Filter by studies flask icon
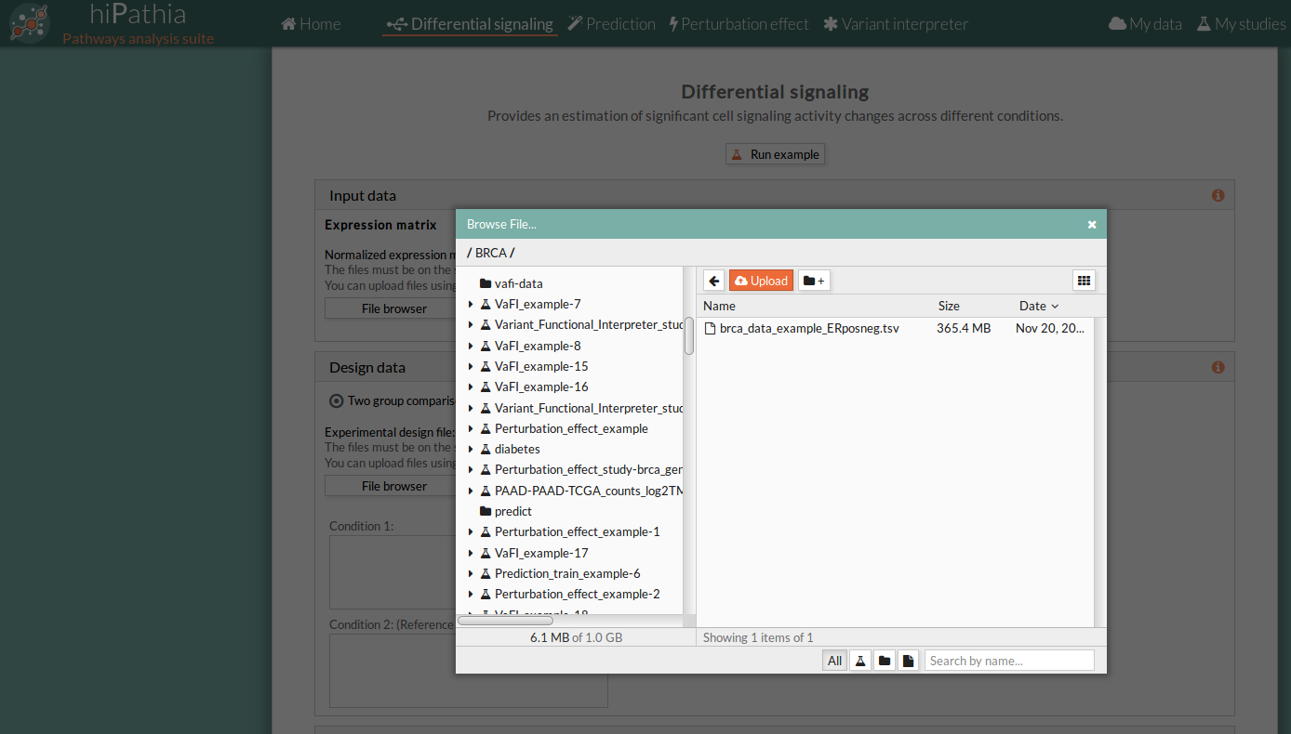The image size is (1291, 734). point(860,661)
